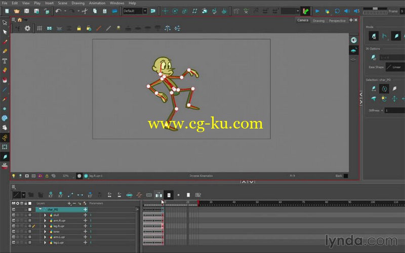Expand the torso layer
405x253 pixels.
45,232
